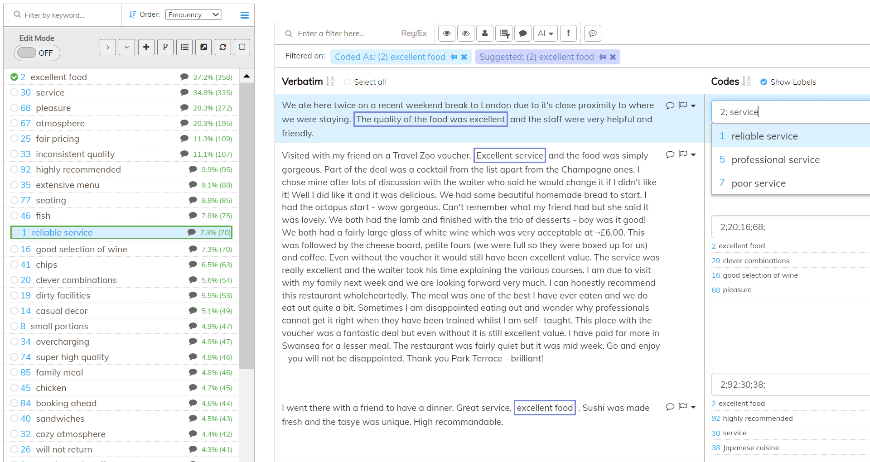
Task: Choose 'reliable service' from suggestion list
Action: (791, 136)
